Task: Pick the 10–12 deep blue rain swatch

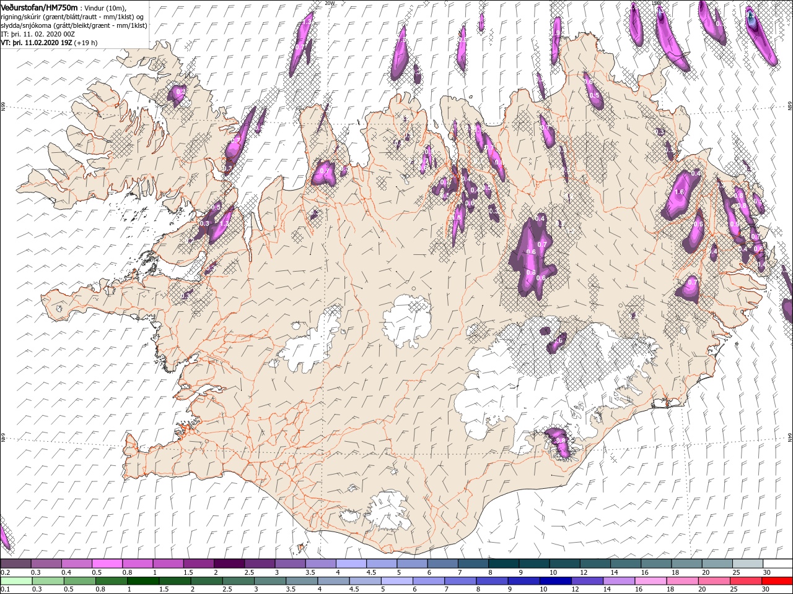Action: pos(555,581)
